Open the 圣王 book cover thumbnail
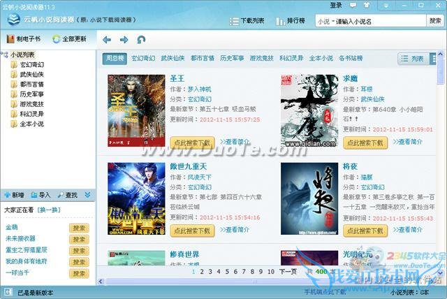 (136, 110)
